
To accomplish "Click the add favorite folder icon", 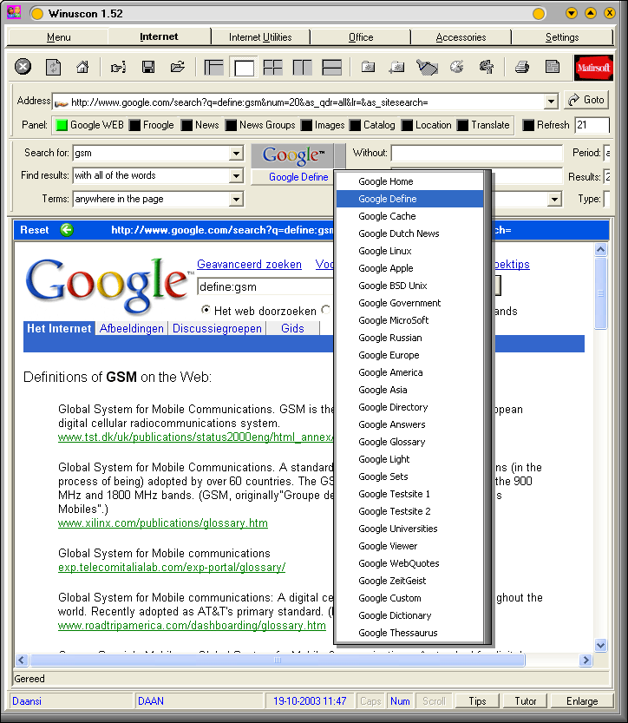I will click(396, 68).
